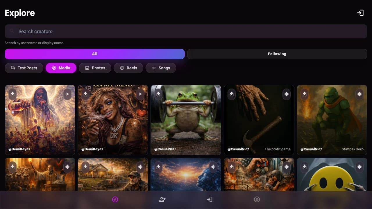Image resolution: width=372 pixels, height=209 pixels.
Task: Click the Search creators input field
Action: point(186,31)
